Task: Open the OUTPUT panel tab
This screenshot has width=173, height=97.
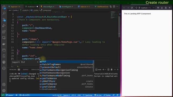Action: 26,70
